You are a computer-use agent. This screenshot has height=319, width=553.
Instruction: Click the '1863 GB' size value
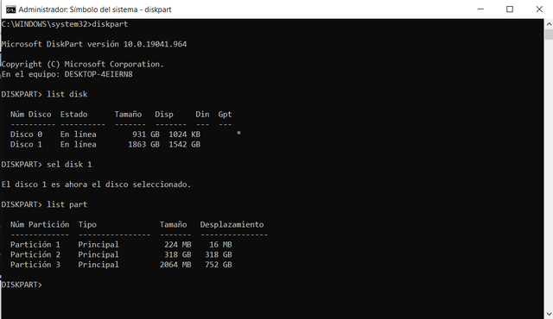pos(144,145)
